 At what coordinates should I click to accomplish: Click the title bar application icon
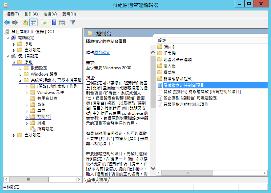(x=6, y=5)
